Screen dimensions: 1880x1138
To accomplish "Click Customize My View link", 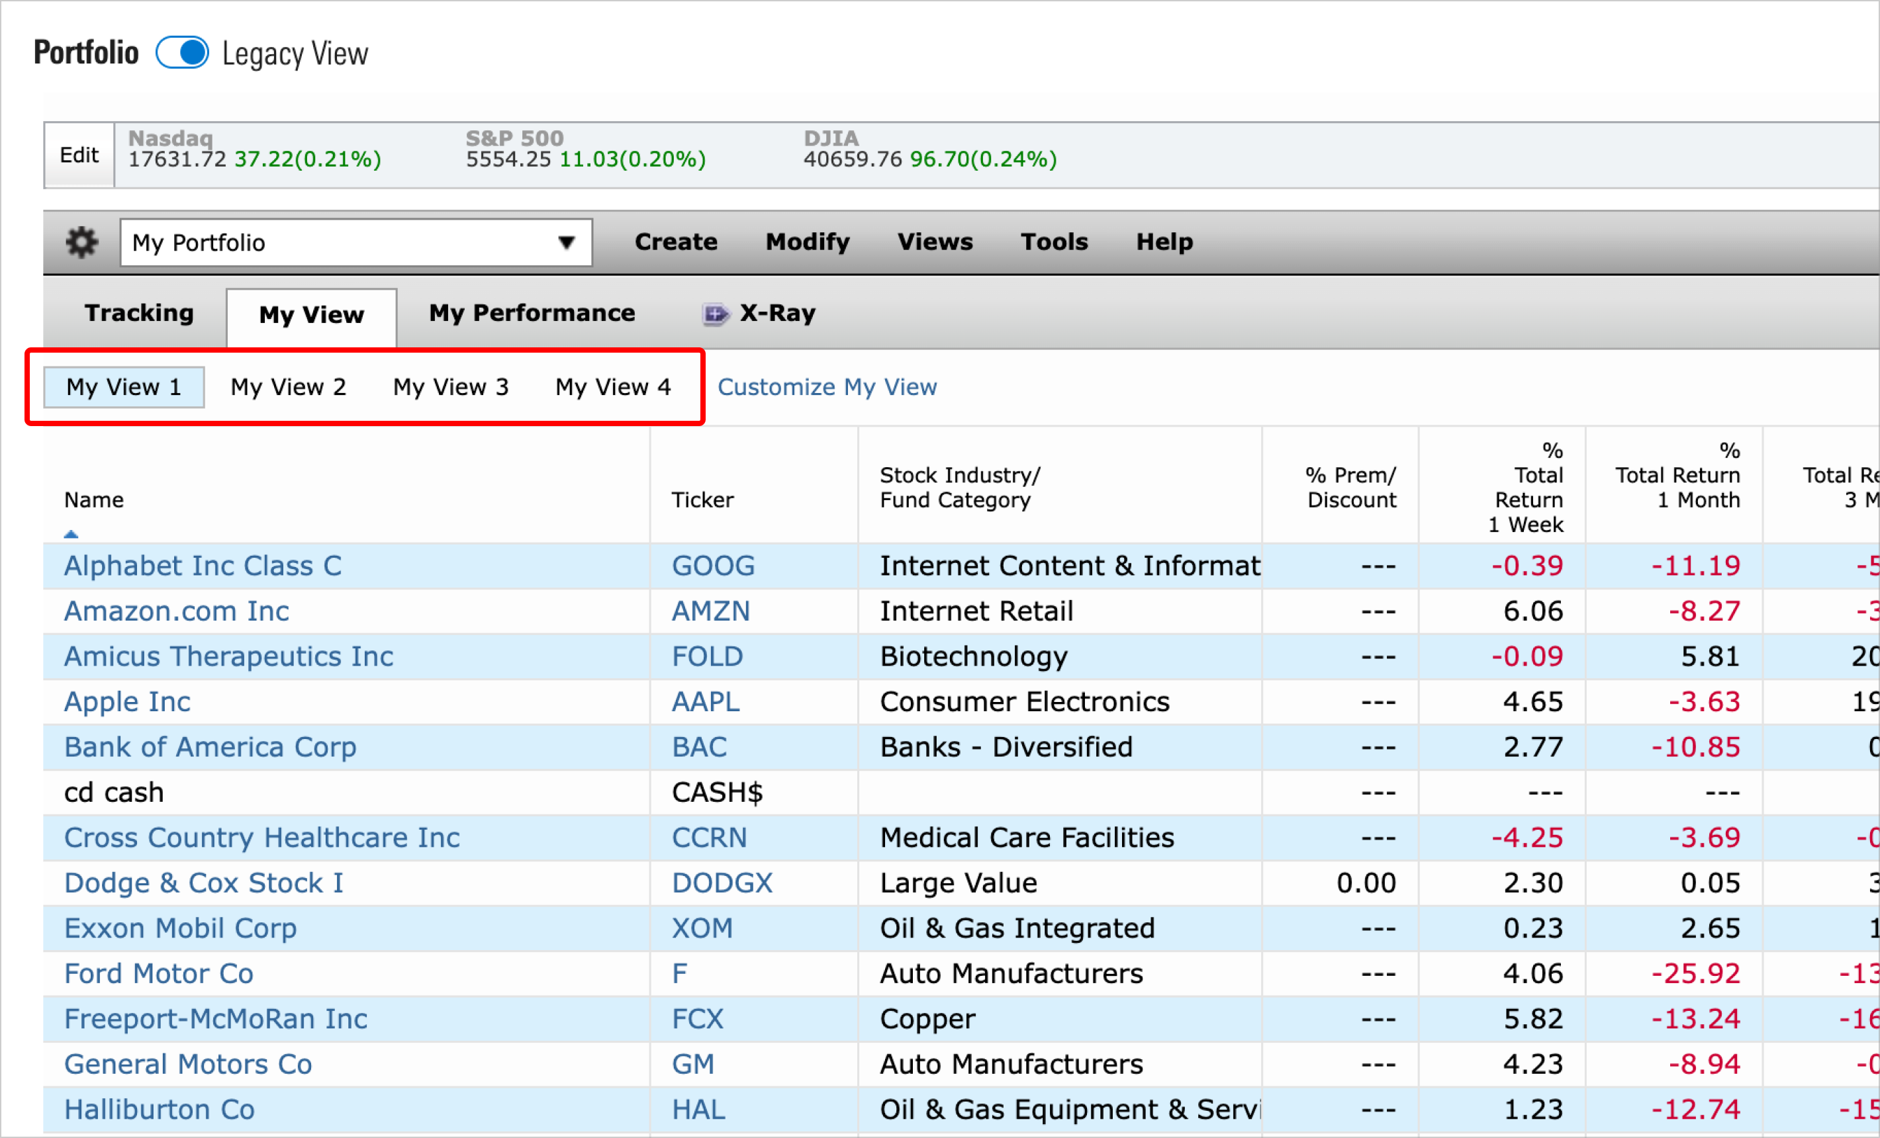I will pos(827,386).
